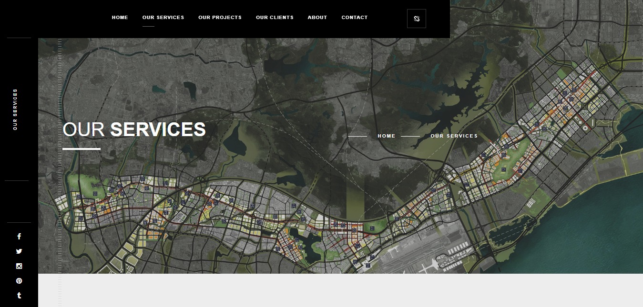Open the Our Projects menu item
This screenshot has width=643, height=307.
(220, 18)
